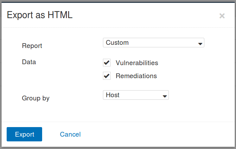236x149 pixels.
Task: Close the Export as HTML dialog
Action: (222, 16)
